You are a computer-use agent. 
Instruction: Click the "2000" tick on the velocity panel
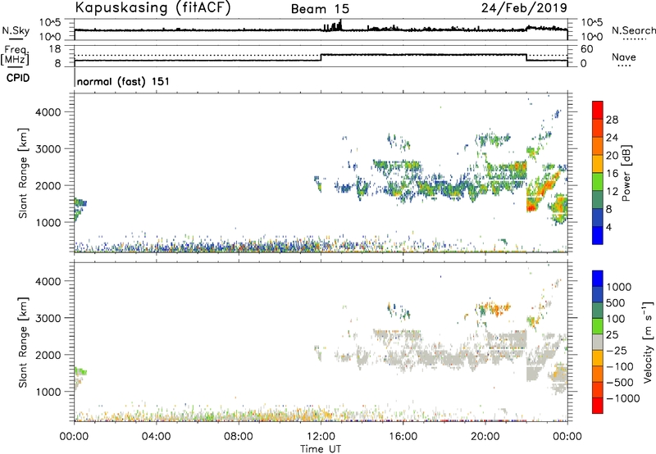click(48, 355)
